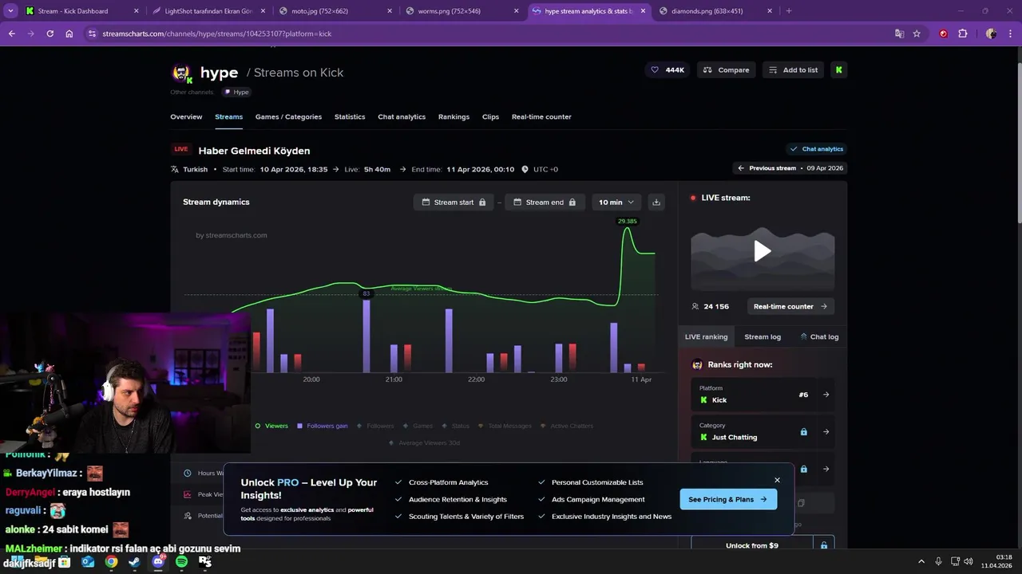The height and width of the screenshot is (574, 1022).
Task: Open the Chat analytics tab in channel menu
Action: (402, 116)
